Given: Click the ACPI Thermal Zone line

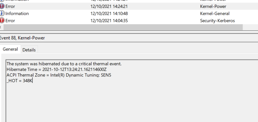Looking at the screenshot, I should [x=59, y=75].
